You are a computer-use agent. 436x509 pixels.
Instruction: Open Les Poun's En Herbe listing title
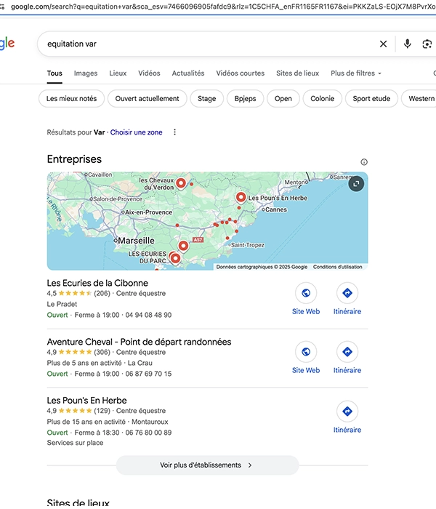(x=86, y=400)
